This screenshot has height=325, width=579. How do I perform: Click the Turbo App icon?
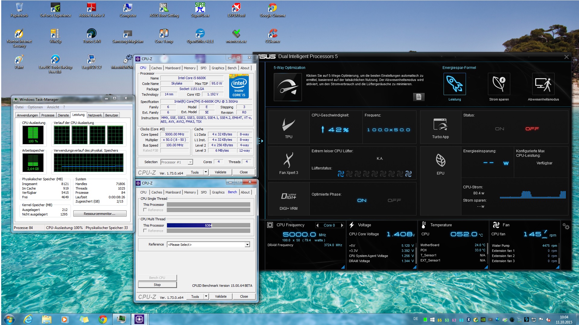(440, 125)
